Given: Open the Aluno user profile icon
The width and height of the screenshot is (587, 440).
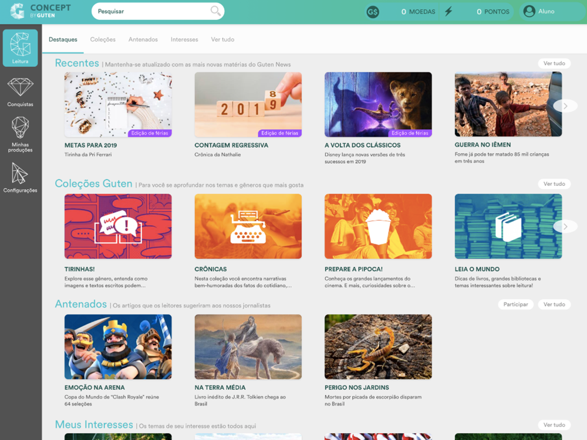Looking at the screenshot, I should 529,11.
